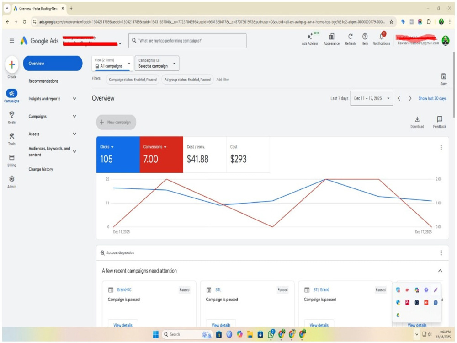Screen dimensions: 457x343
Task: Open Windows Start menu
Action: (x=156, y=334)
